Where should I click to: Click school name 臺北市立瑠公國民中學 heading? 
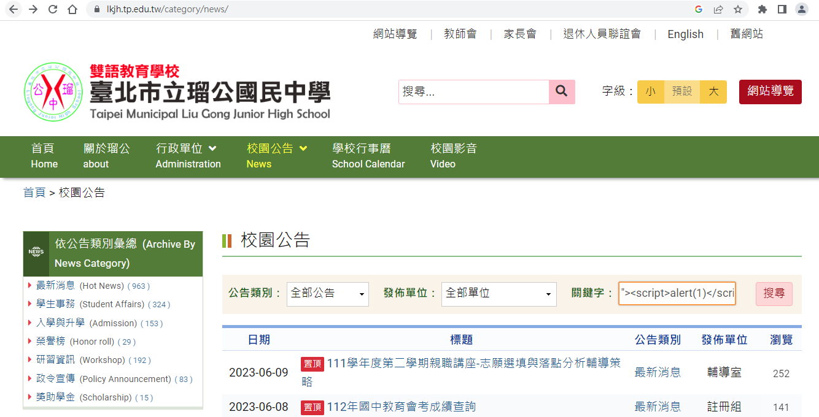210,92
